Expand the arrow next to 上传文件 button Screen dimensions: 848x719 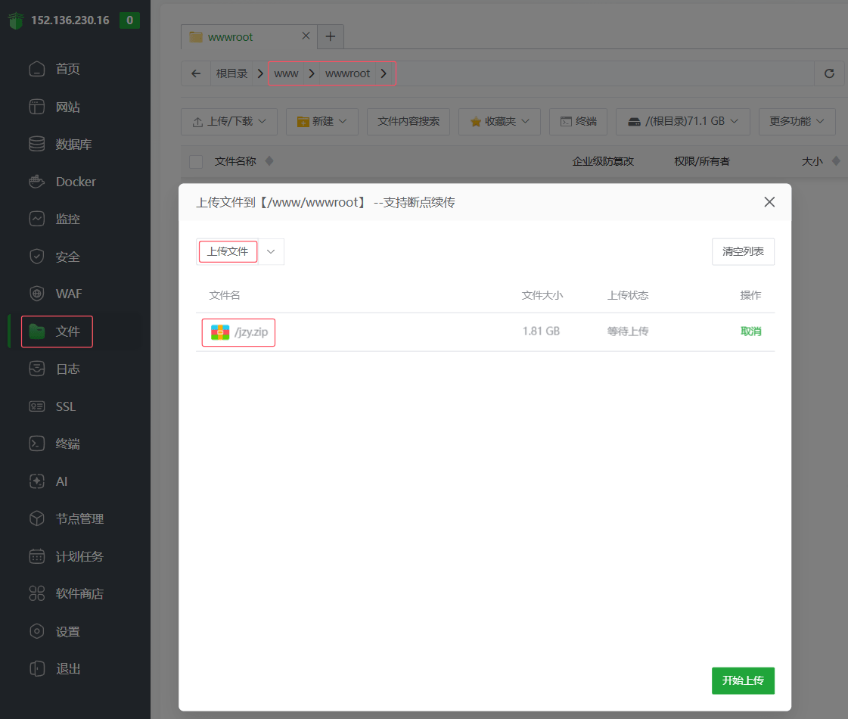[271, 251]
